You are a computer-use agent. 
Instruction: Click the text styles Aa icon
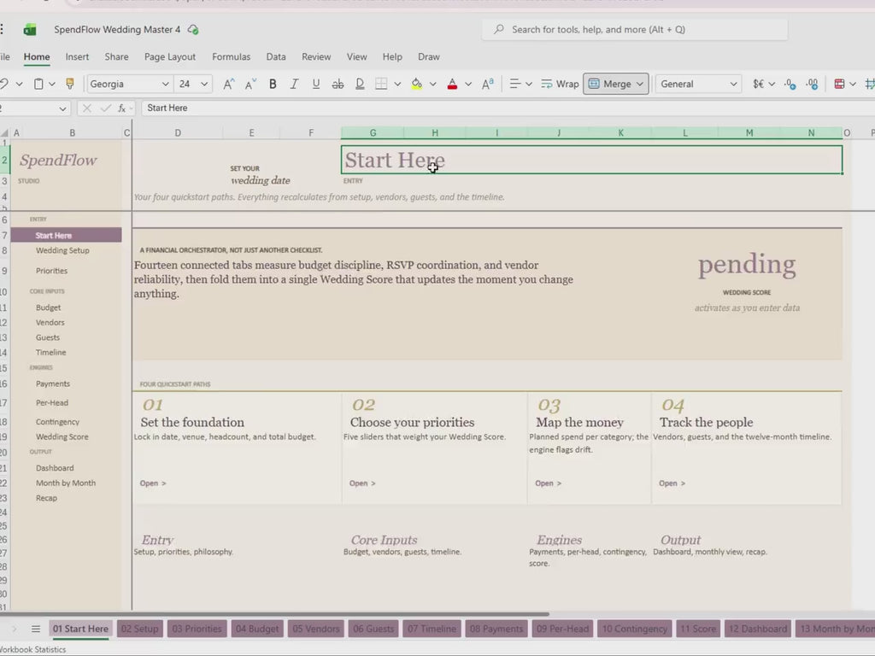(488, 84)
